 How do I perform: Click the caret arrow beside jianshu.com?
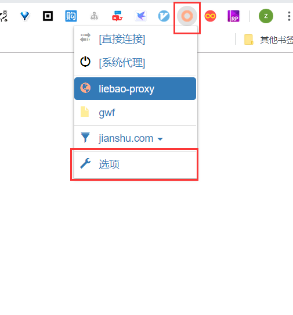point(160,139)
